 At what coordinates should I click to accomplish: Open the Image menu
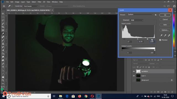[x=17, y=2]
